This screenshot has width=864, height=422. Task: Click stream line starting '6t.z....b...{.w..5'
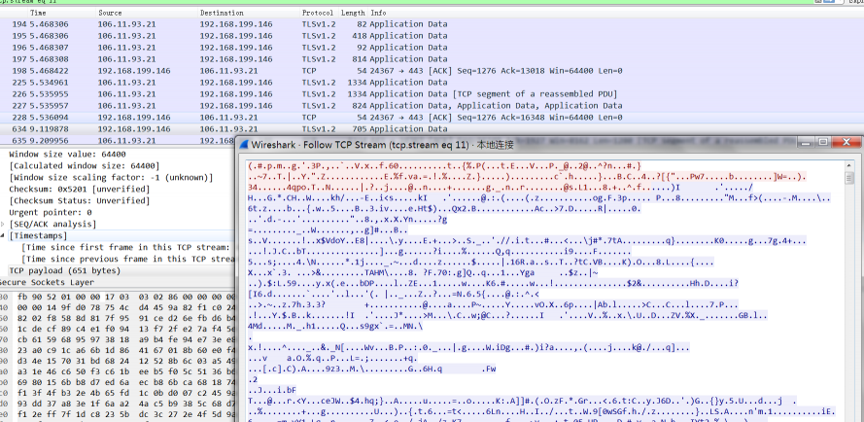[x=445, y=208]
